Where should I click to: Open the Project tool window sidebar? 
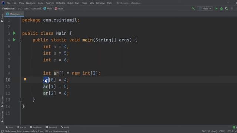(x=2, y=17)
